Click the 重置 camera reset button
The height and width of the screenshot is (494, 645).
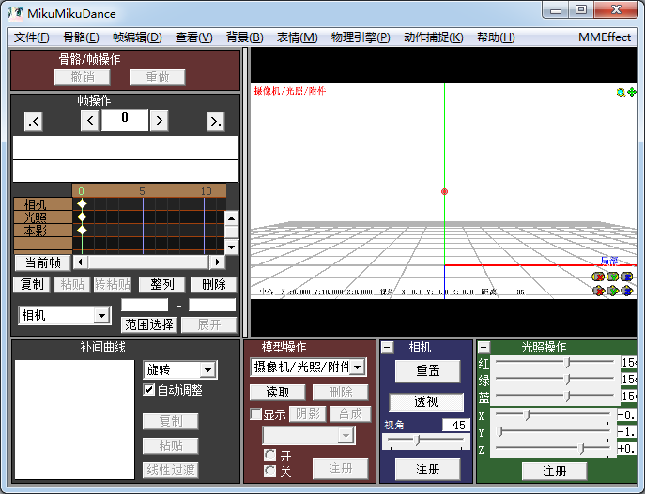tap(427, 370)
